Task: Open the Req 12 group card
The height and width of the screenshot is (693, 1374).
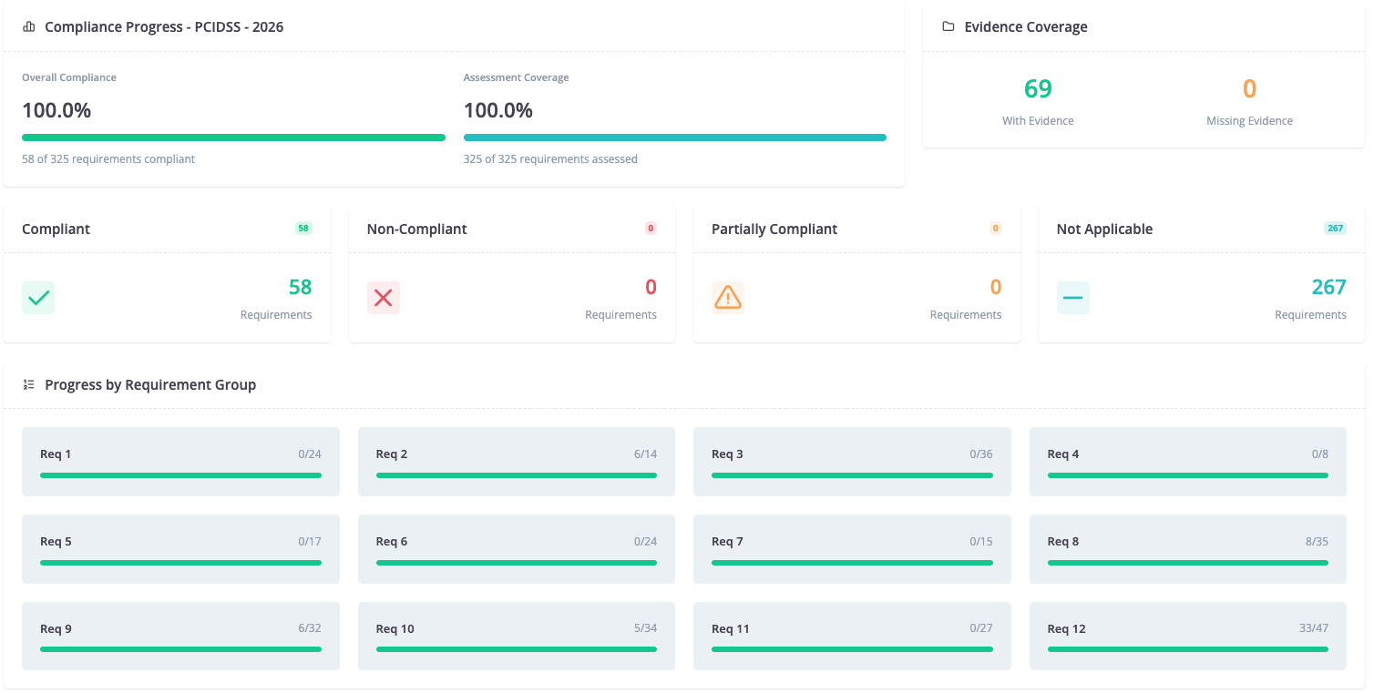Action: 1188,637
